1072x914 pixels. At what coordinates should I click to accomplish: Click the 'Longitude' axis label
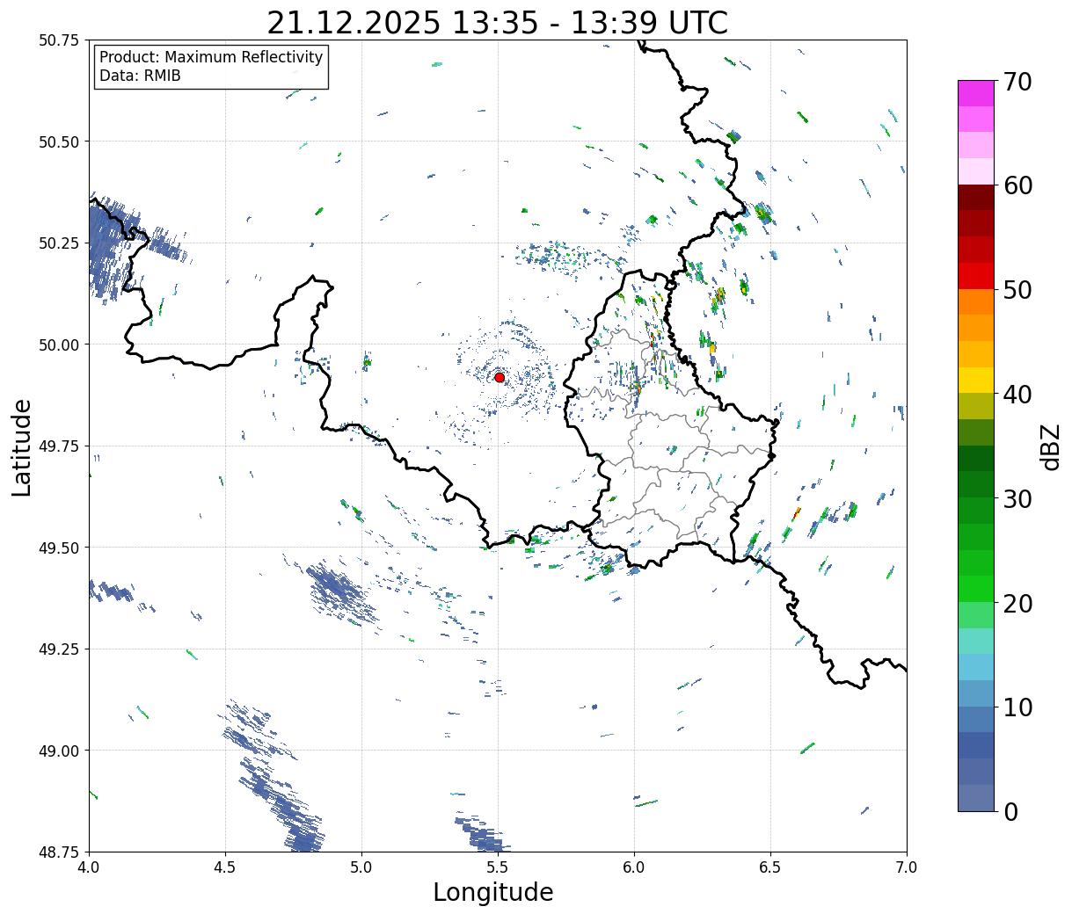(493, 892)
